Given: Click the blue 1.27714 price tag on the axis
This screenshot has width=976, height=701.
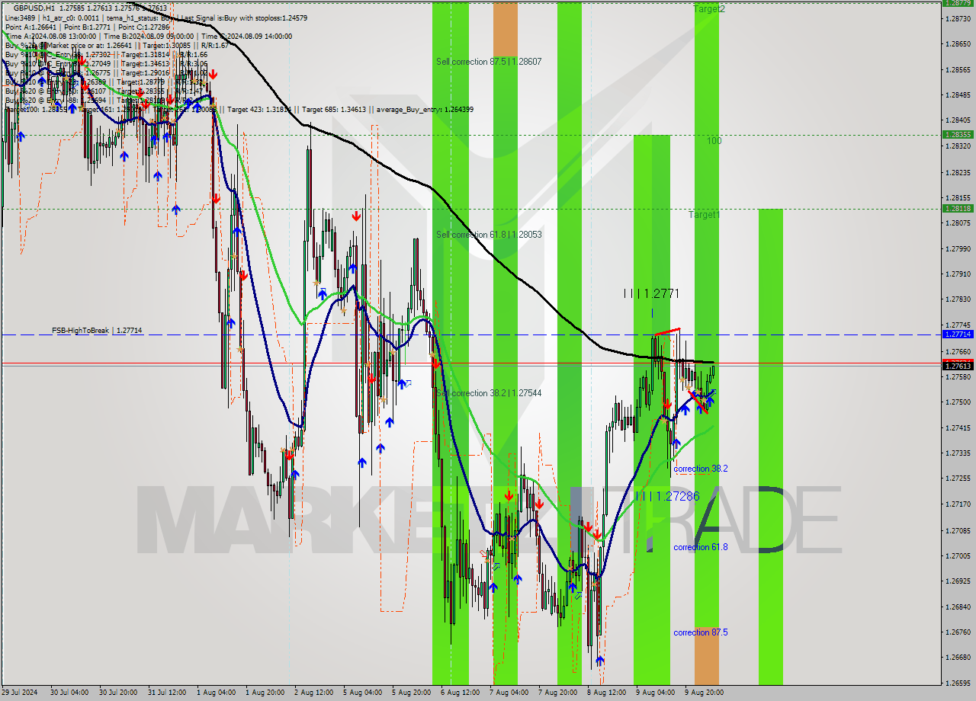Looking at the screenshot, I should (x=957, y=334).
